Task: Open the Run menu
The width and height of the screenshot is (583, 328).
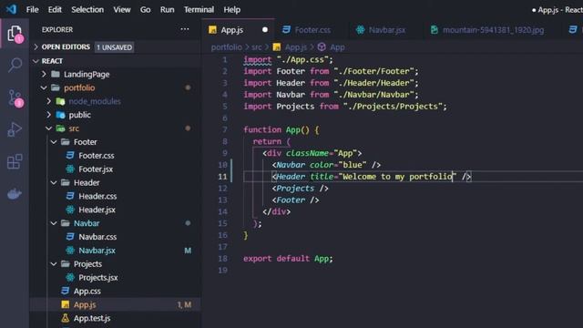Action: (167, 10)
